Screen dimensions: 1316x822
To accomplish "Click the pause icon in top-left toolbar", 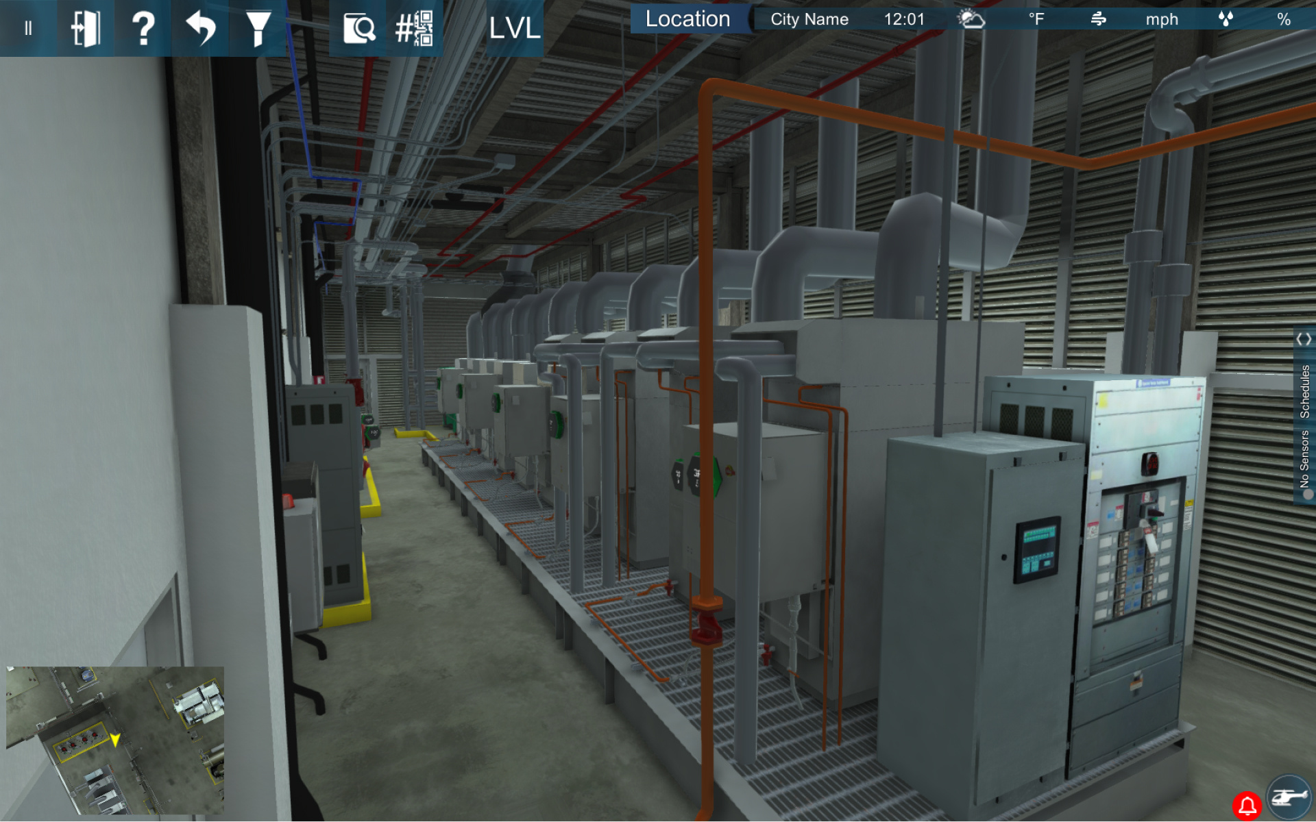I will [28, 28].
